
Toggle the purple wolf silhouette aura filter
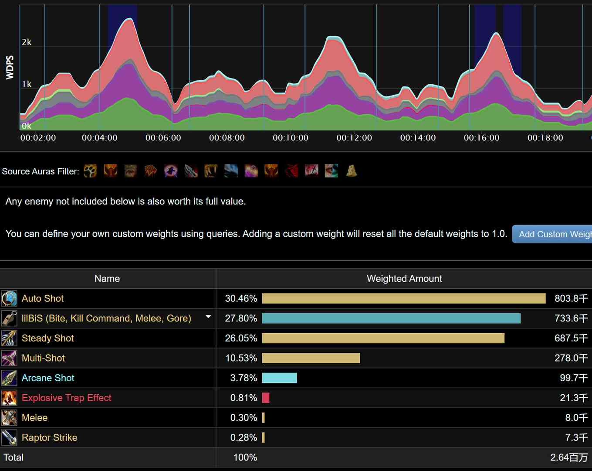(171, 171)
